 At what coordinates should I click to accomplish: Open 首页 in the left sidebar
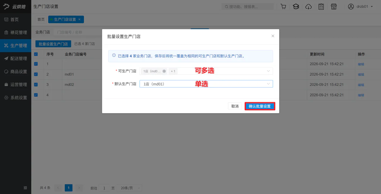click(15, 20)
